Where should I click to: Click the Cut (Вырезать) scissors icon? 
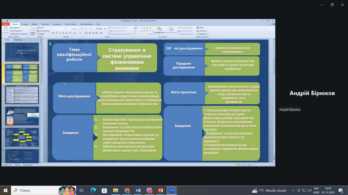click(x=12, y=27)
